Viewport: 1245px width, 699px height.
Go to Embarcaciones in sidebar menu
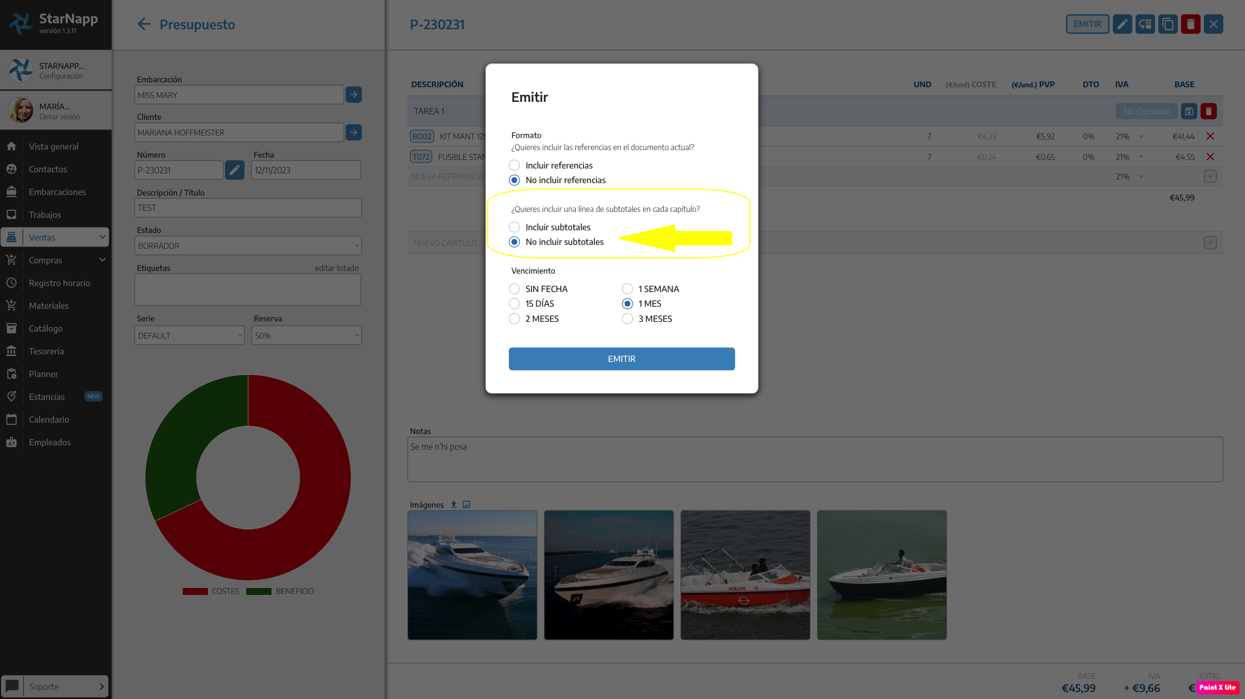(57, 192)
